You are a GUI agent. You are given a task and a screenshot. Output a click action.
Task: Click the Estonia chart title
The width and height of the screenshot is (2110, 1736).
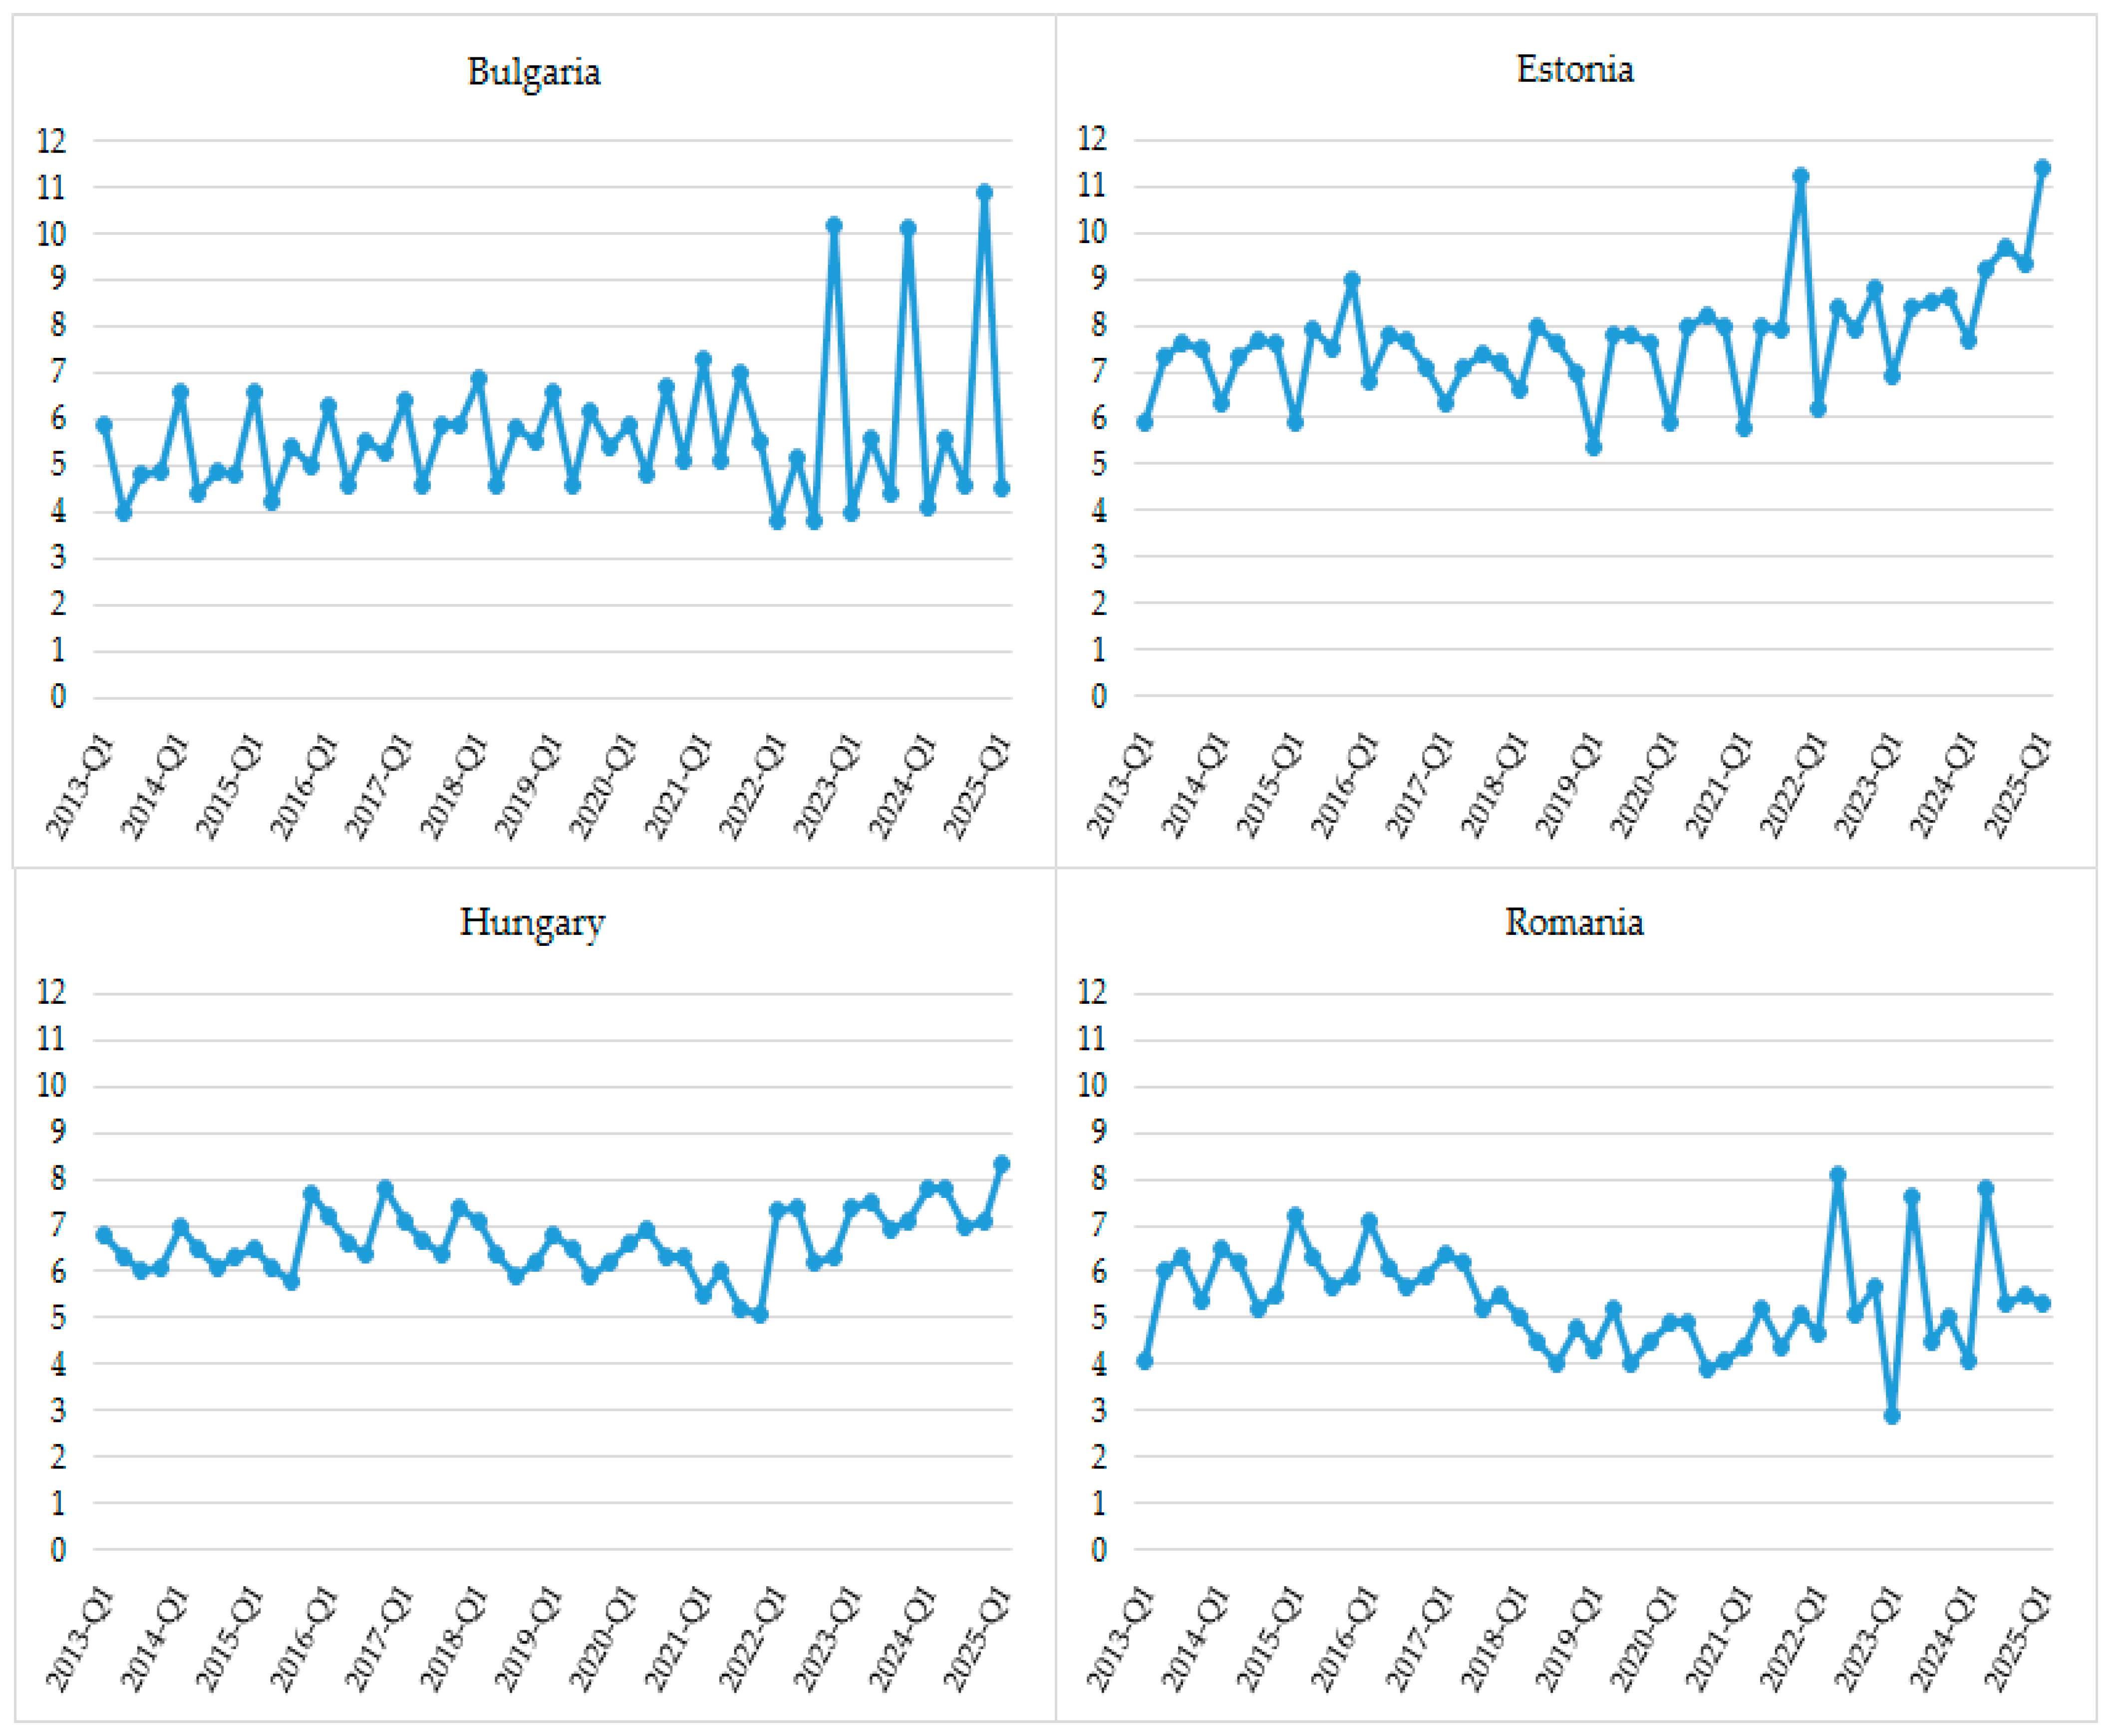1574,69
